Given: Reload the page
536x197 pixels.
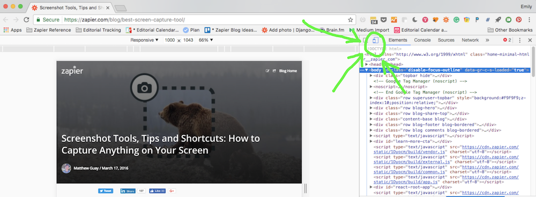Looking at the screenshot, I should point(26,20).
